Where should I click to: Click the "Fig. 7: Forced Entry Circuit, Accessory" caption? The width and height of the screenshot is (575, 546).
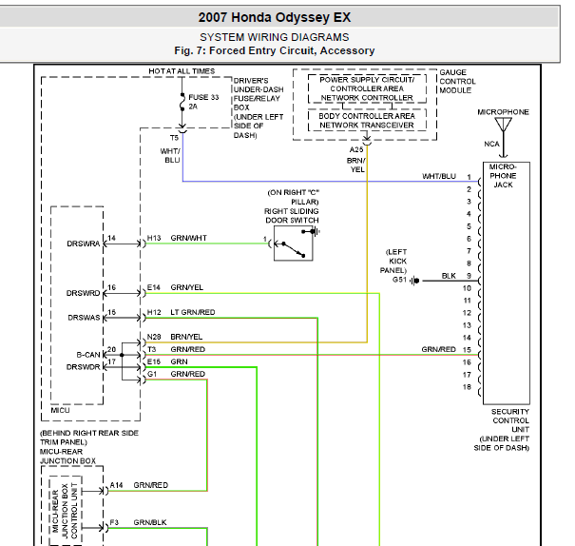click(x=275, y=50)
